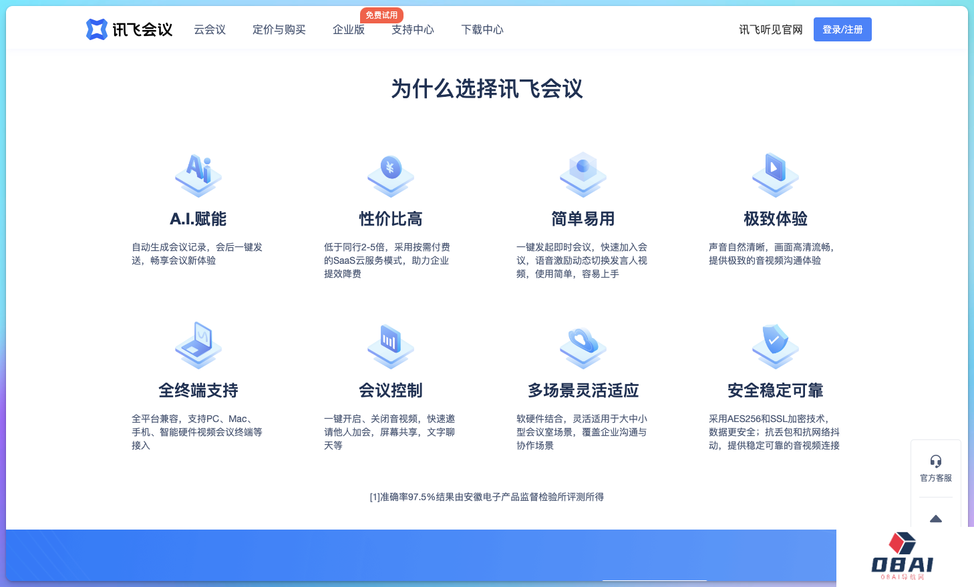Click the 安全稳定可靠 shield icon
Viewport: 974px width, 587px height.
[776, 345]
